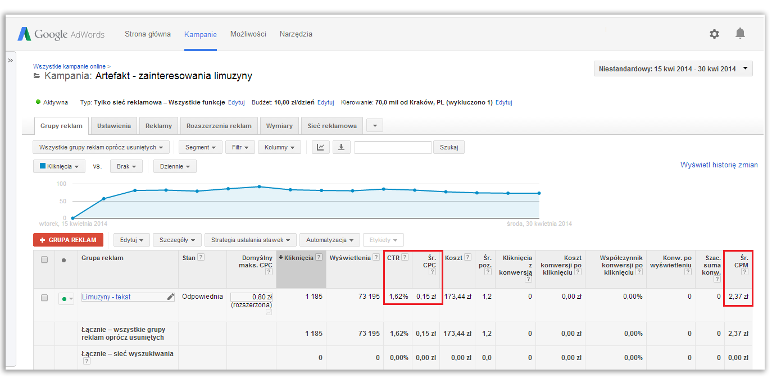This screenshot has width=772, height=378.
Task: Click the ad group search input field
Action: click(393, 147)
